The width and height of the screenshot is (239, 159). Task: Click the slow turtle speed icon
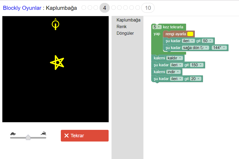tap(13, 134)
